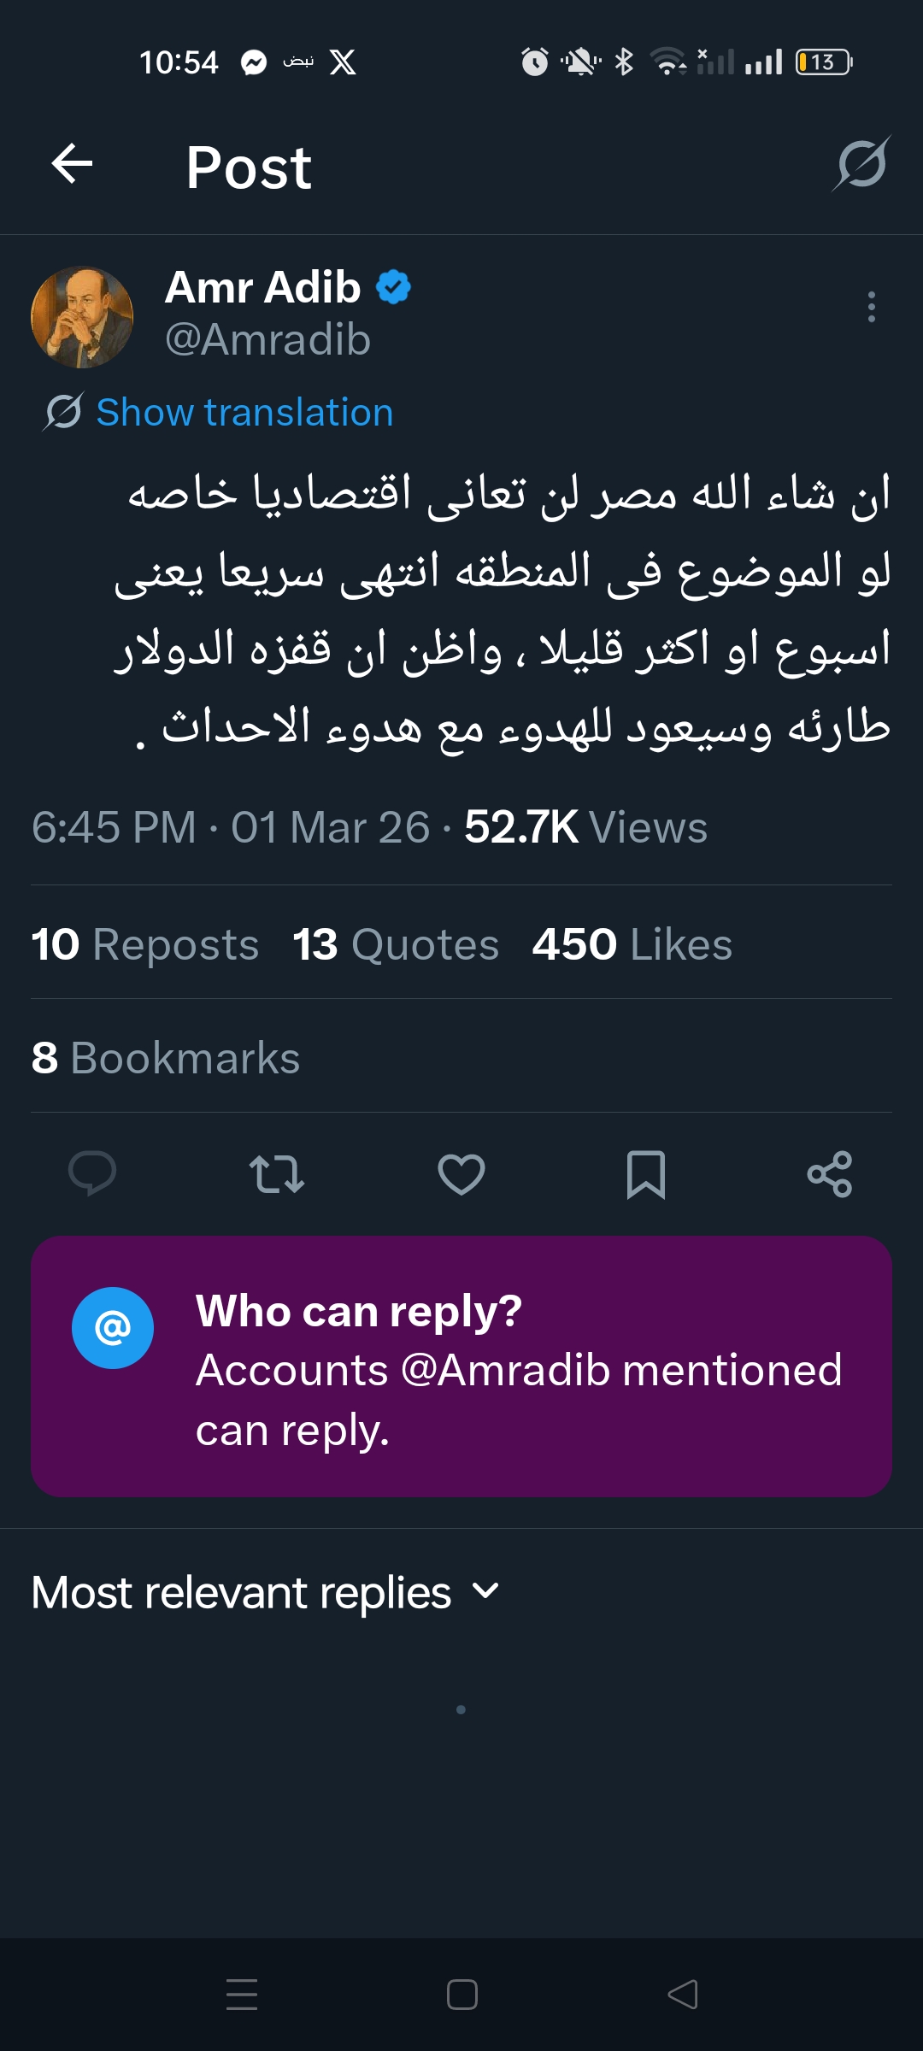
Task: Open Grok icon in top right
Action: (861, 164)
